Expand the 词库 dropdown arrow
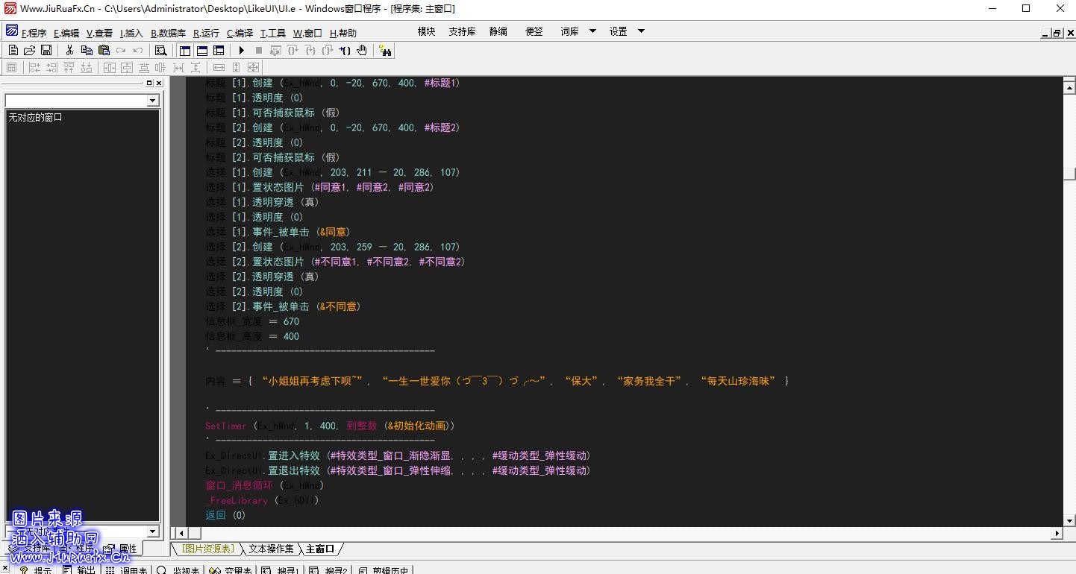Viewport: 1076px width, 574px height. (592, 31)
